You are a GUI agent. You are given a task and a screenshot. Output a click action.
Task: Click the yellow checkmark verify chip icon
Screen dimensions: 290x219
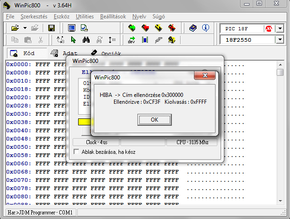point(159,28)
